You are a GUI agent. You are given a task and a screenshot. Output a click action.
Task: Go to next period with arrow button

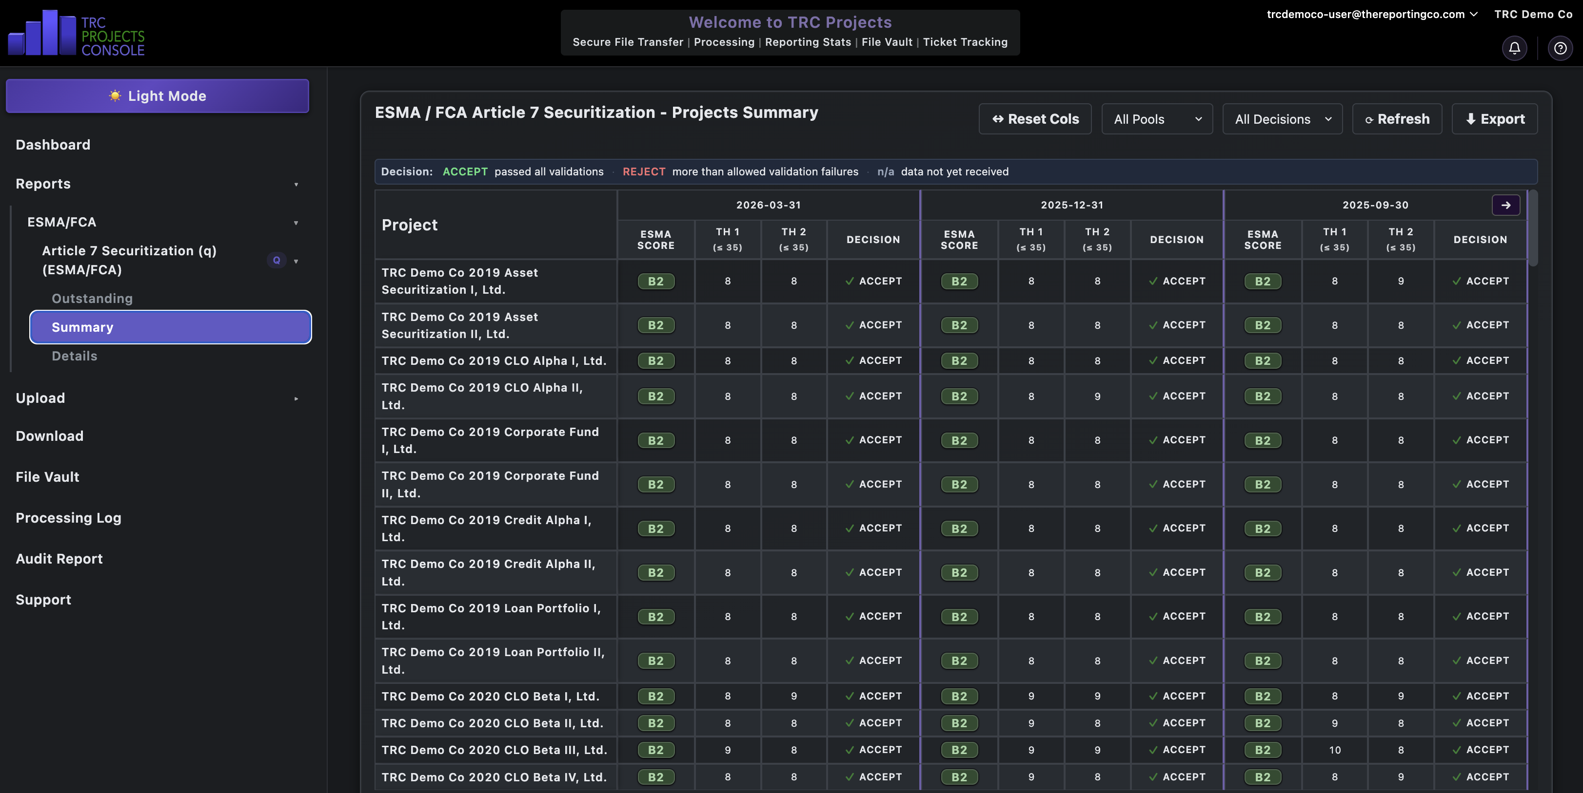coord(1505,205)
